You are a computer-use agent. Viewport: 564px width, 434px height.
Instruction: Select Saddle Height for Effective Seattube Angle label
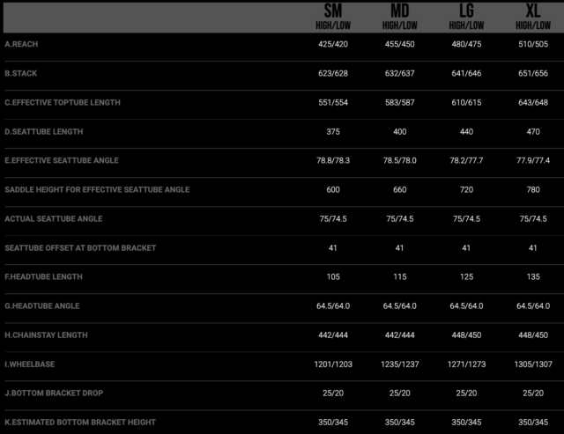[97, 189]
